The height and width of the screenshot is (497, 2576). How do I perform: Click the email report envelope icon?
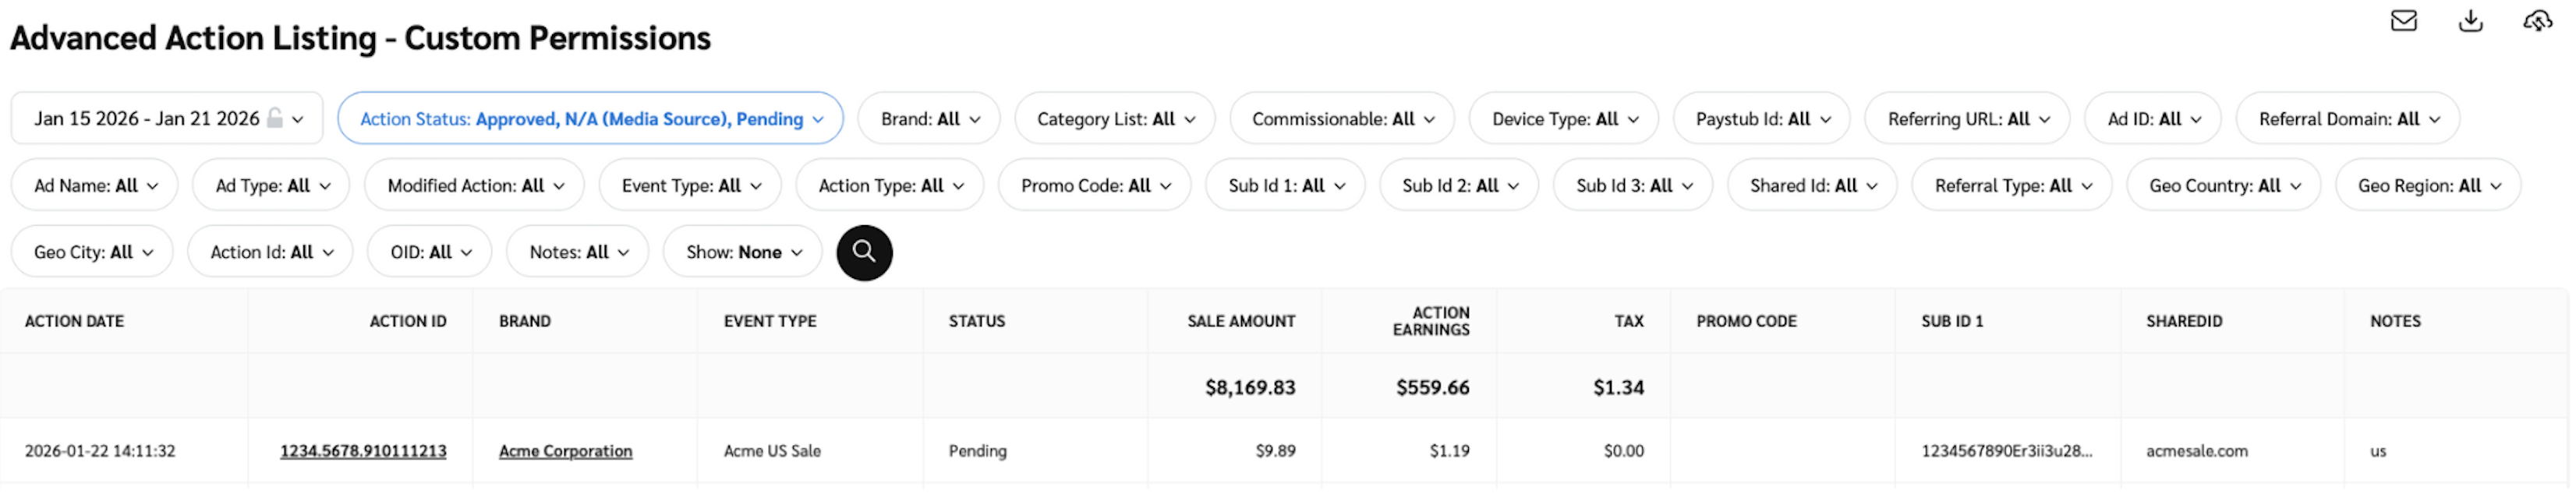click(x=2403, y=21)
